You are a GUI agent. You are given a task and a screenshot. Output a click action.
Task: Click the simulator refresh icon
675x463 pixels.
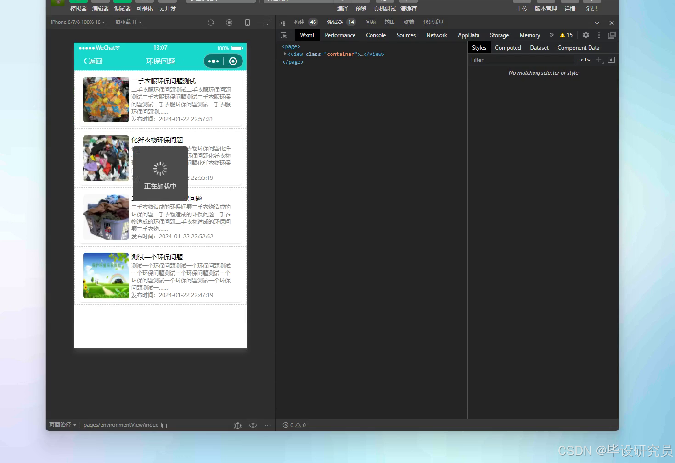[211, 22]
